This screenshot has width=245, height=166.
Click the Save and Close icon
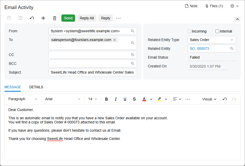coord(9,18)
